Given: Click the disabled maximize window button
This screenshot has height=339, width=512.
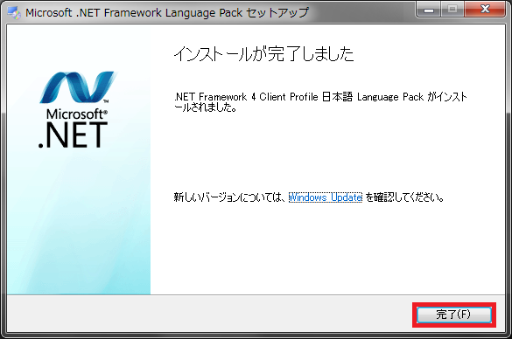Looking at the screenshot, I should pyautogui.click(x=452, y=10).
